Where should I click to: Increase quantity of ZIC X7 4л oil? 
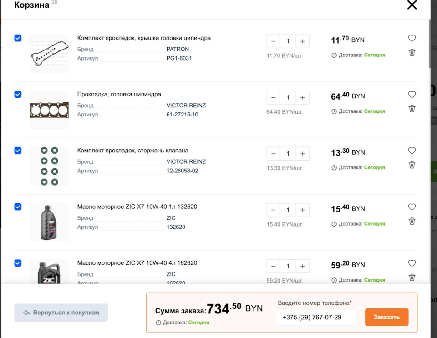[302, 267]
